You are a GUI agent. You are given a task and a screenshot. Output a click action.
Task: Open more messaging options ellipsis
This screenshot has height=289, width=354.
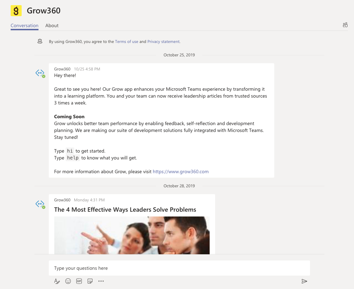coord(101,281)
